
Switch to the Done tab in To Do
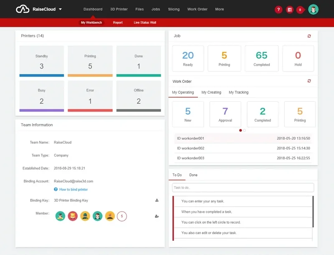pyautogui.click(x=193, y=175)
